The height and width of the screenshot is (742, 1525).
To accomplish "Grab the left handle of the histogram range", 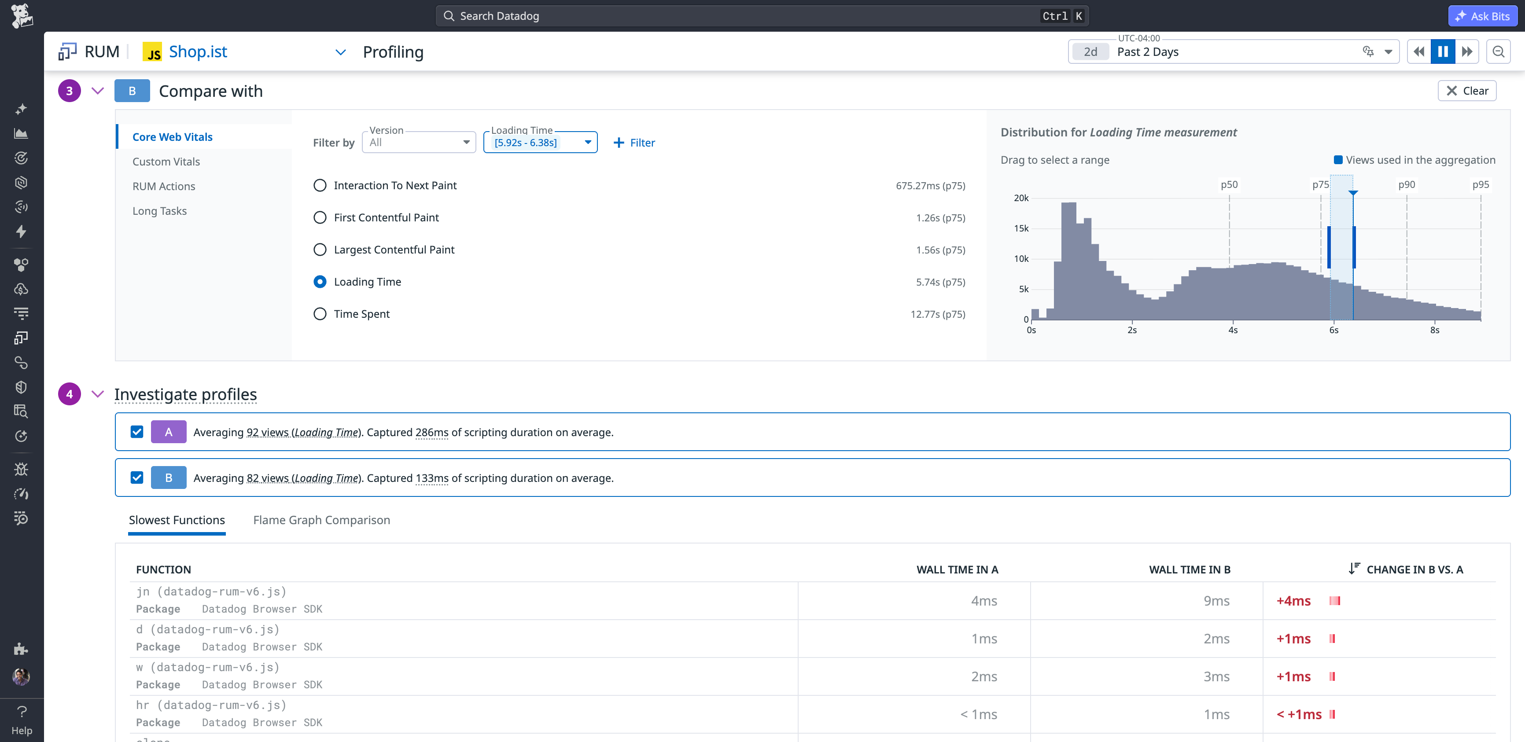I will click(1329, 247).
